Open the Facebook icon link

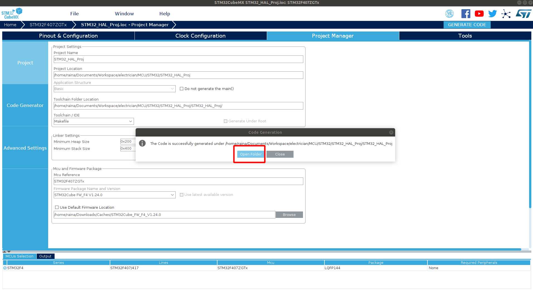tap(466, 14)
